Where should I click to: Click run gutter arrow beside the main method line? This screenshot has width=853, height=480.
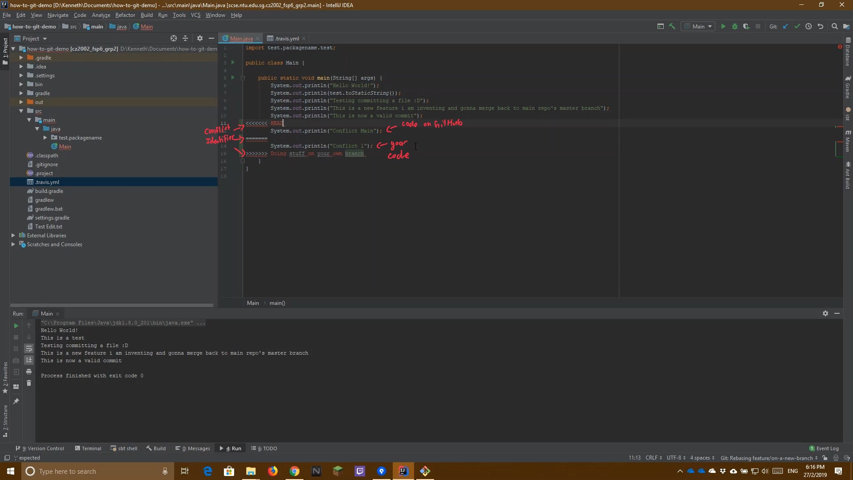[233, 78]
